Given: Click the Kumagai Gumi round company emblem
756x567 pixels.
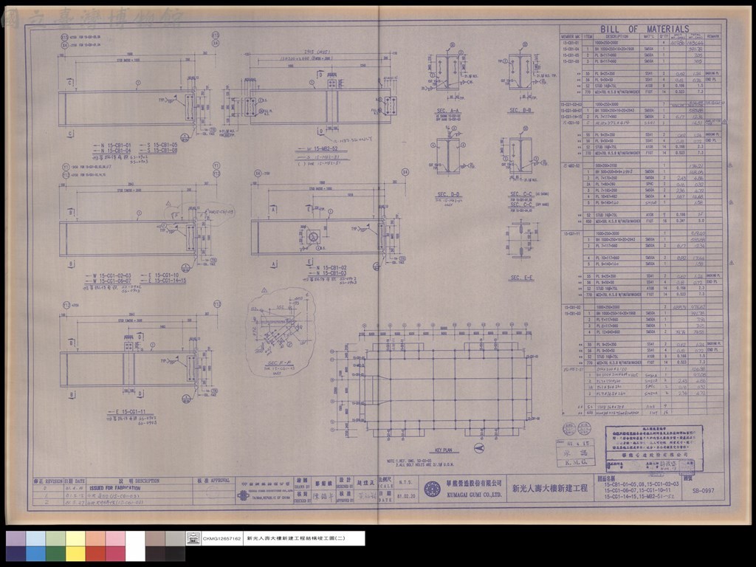Looking at the screenshot, I should pyautogui.click(x=432, y=489).
